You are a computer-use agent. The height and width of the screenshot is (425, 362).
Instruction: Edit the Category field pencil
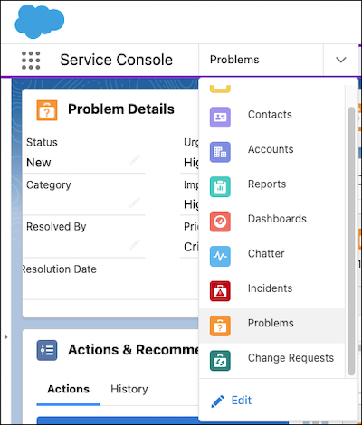click(x=135, y=202)
